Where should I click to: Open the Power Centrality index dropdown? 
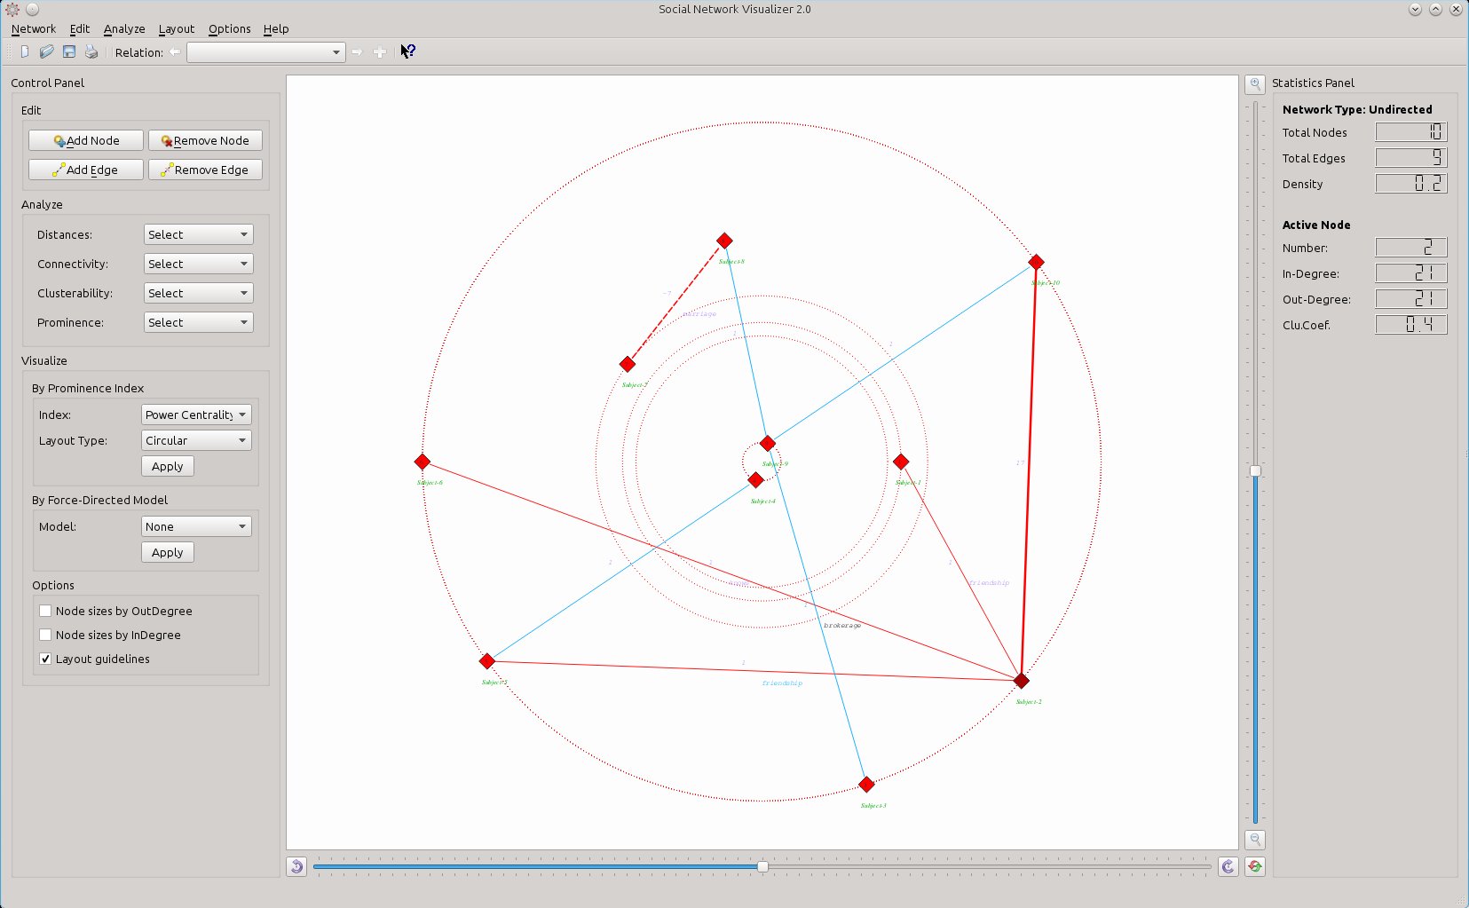[x=196, y=415]
